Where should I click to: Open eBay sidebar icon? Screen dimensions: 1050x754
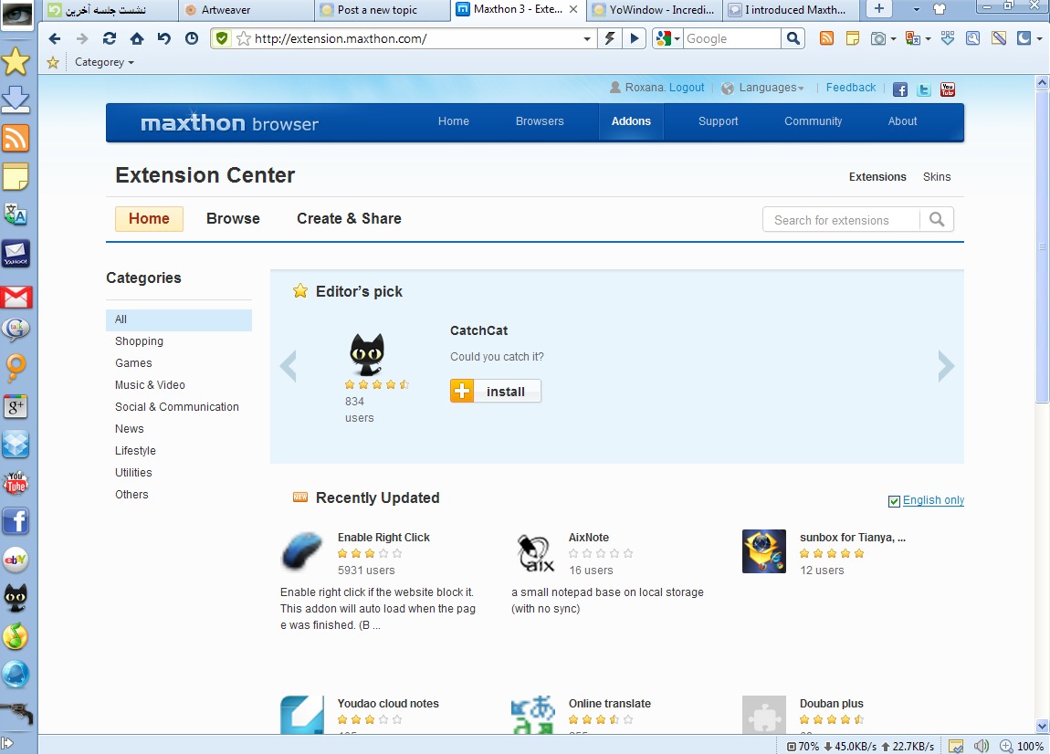pos(16,560)
